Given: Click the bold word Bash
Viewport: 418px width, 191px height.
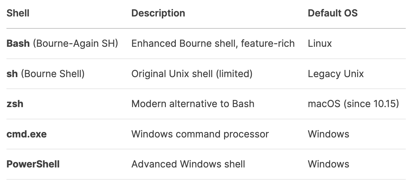Looking at the screenshot, I should (18, 44).
